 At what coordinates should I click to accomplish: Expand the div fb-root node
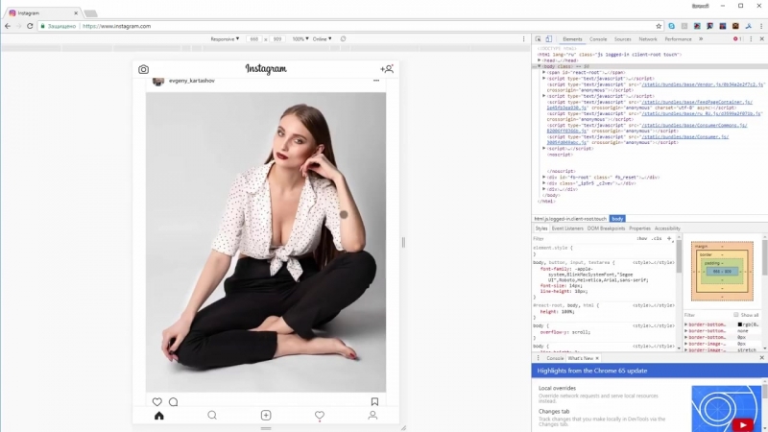pyautogui.click(x=544, y=178)
